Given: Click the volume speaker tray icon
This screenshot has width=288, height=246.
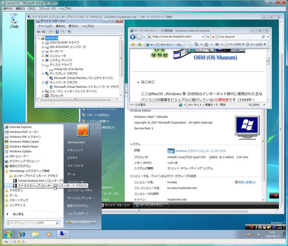Looking at the screenshot, I should pos(259,235).
